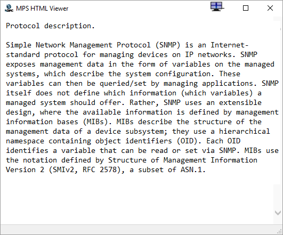Screen dimensions: 283x235
Task: Click the "queried/set" text
Action: pos(123,84)
